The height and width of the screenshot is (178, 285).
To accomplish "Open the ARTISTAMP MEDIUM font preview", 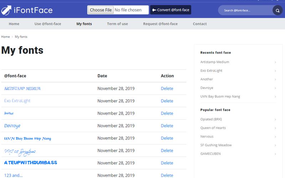I will (x=22, y=88).
